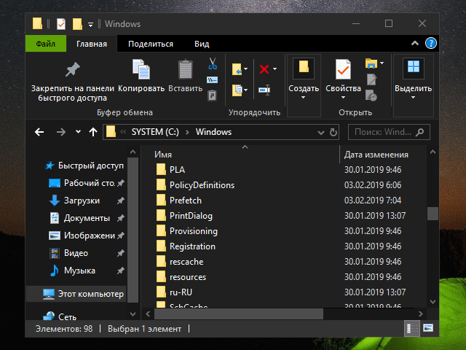This screenshot has height=350, width=466.
Task: Expand the address bar history dropdown
Action: coord(320,132)
